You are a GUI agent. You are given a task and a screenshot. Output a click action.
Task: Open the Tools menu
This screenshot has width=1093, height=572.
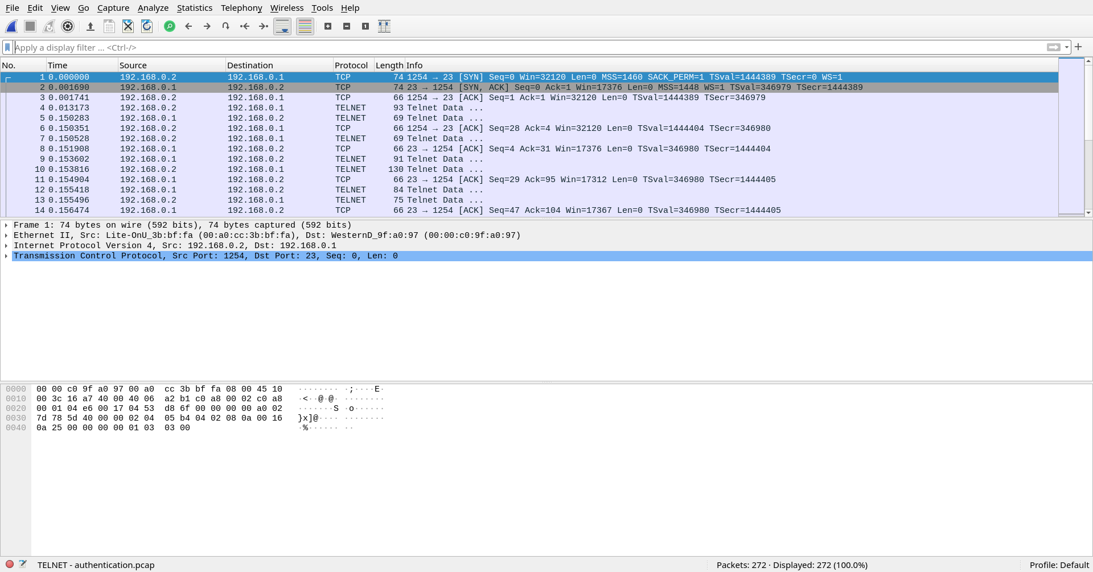(x=322, y=8)
